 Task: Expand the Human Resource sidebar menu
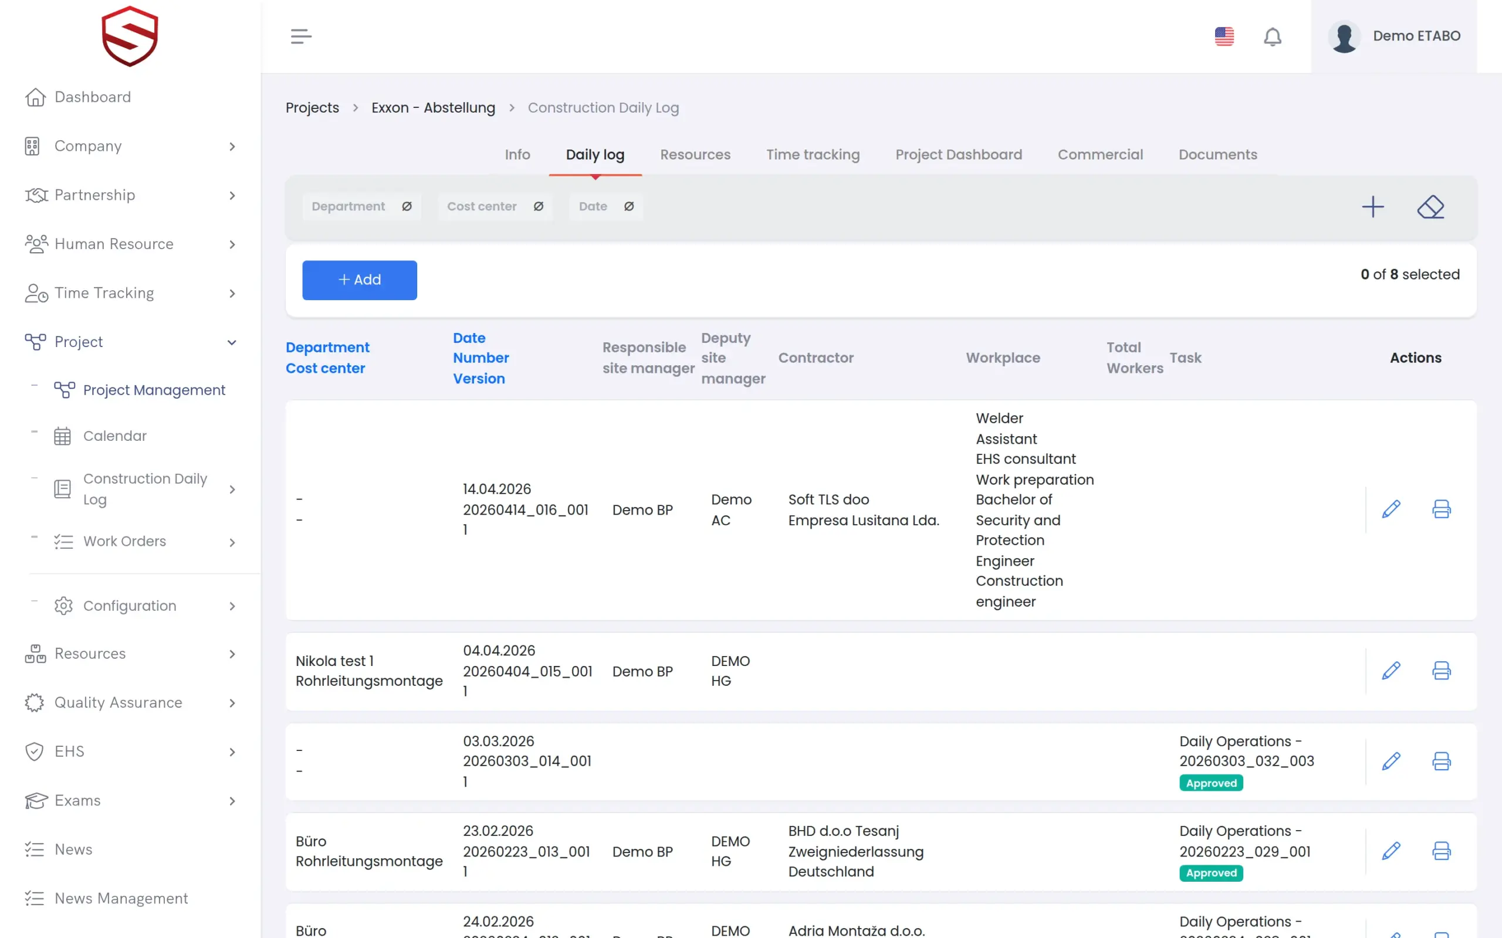(130, 244)
